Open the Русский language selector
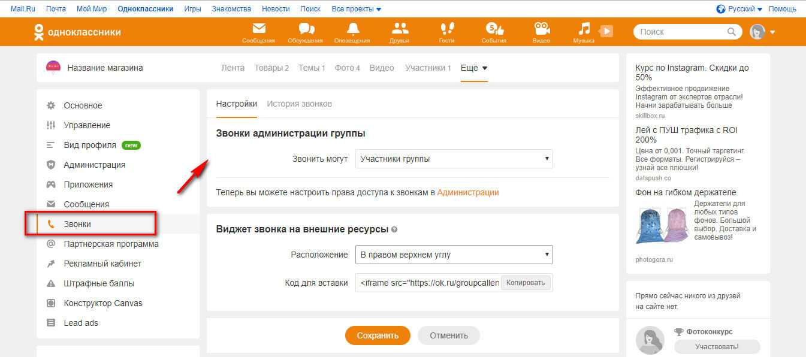 pyautogui.click(x=739, y=9)
